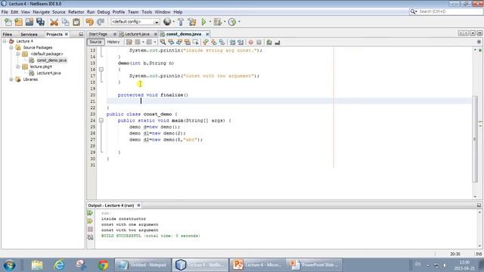
Task: Click the Shift Line Right icon
Action: coord(240,42)
